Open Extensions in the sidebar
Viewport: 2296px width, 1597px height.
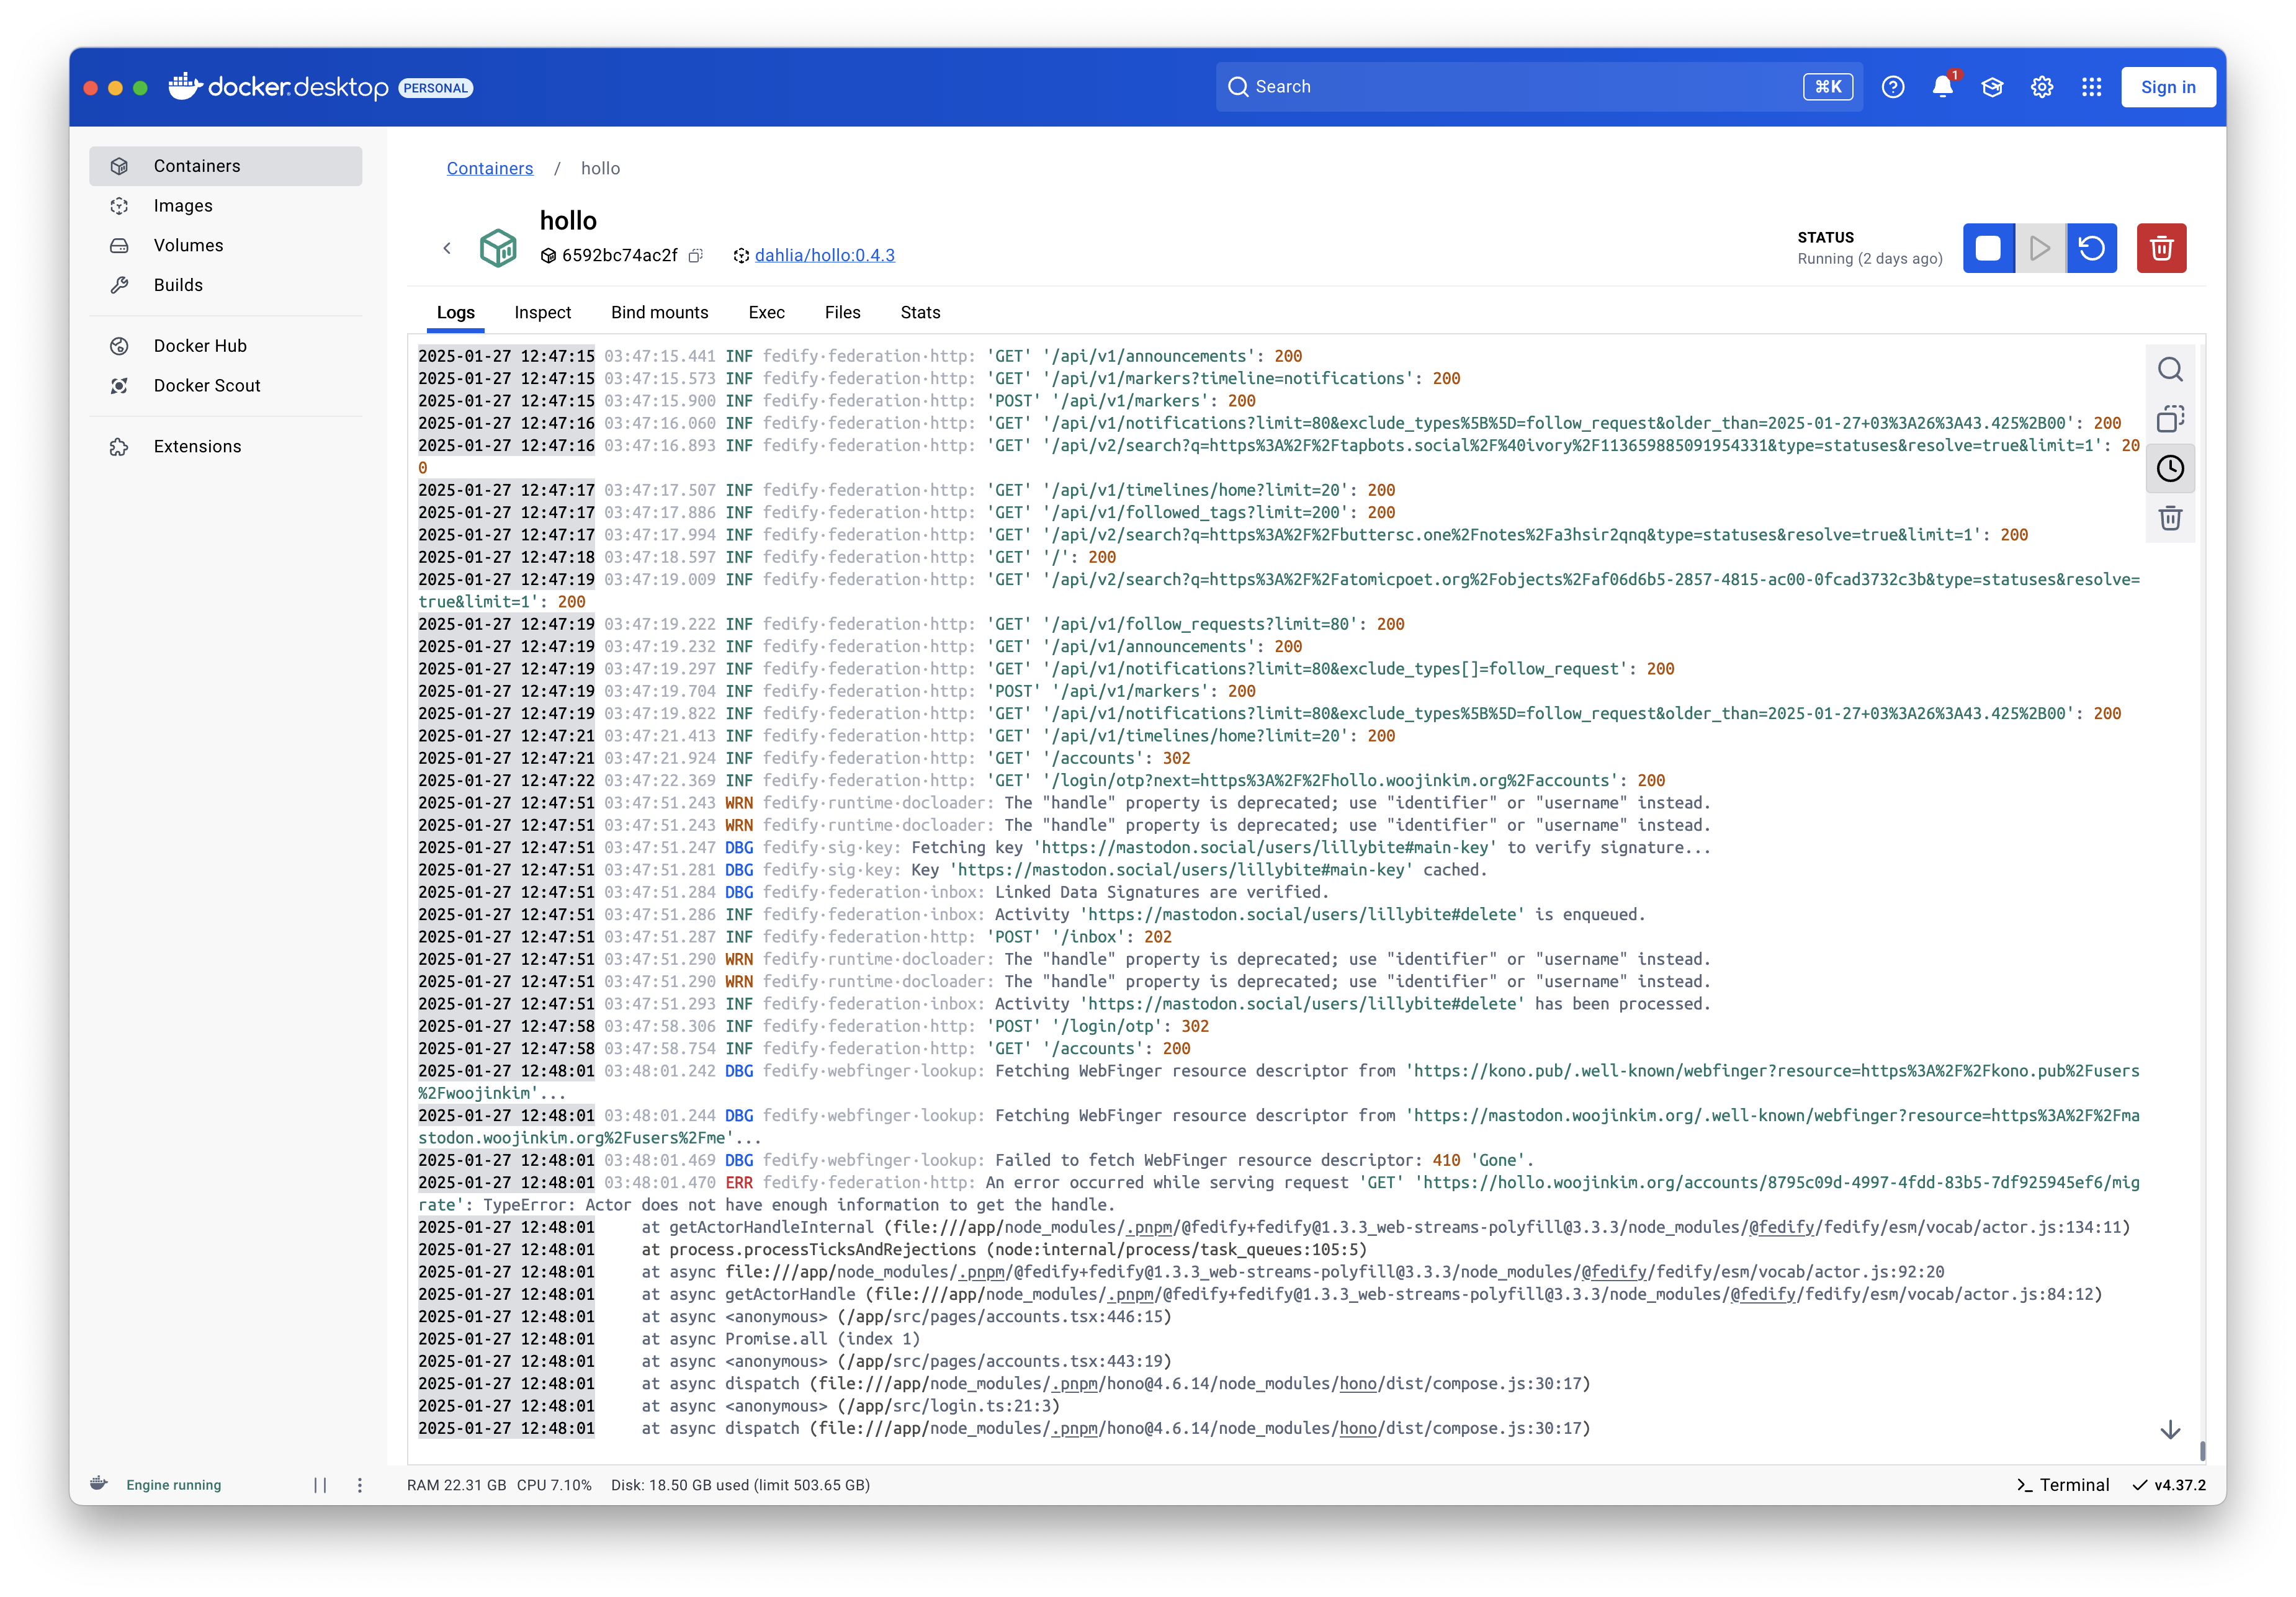pos(226,446)
